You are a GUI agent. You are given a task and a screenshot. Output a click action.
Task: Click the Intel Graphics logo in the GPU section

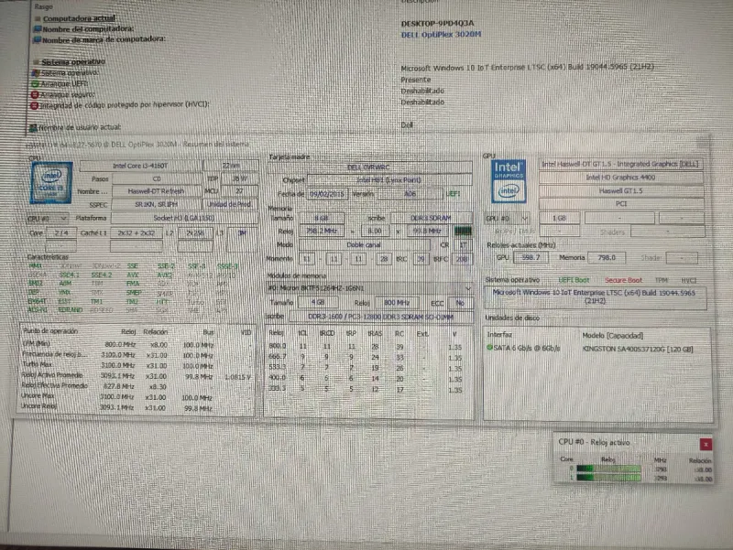click(509, 181)
